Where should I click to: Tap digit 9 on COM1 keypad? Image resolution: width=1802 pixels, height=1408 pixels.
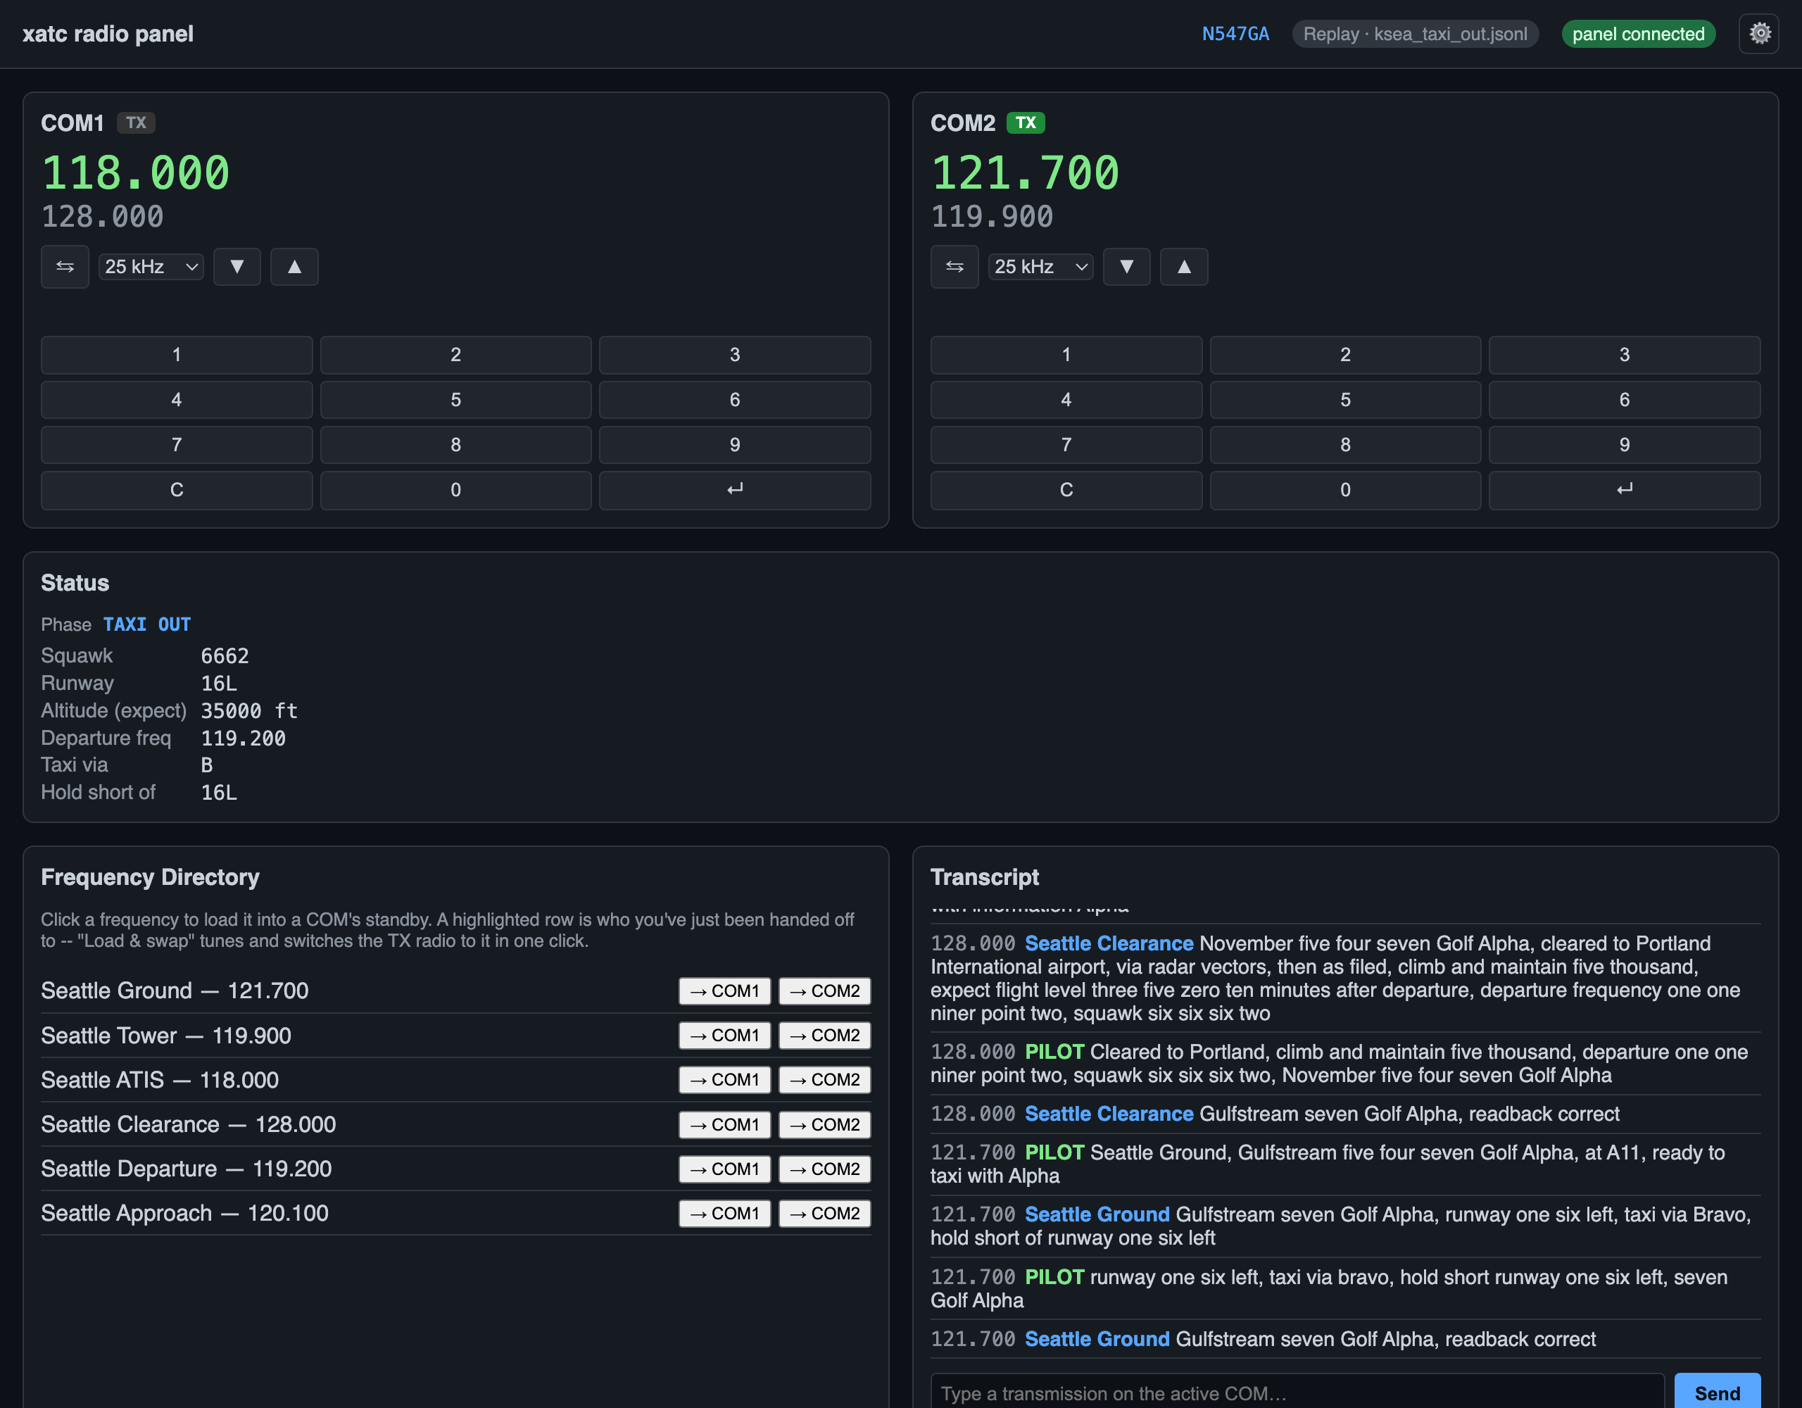[734, 445]
